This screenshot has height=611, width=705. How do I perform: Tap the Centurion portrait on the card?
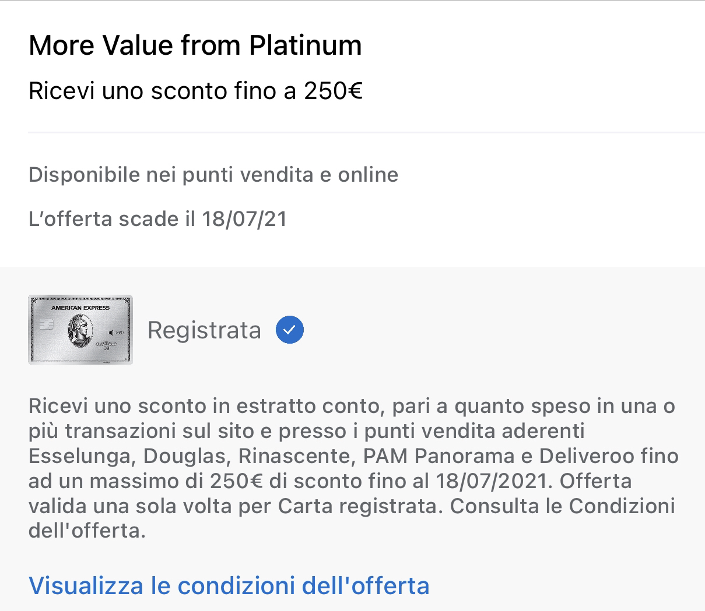coord(80,331)
